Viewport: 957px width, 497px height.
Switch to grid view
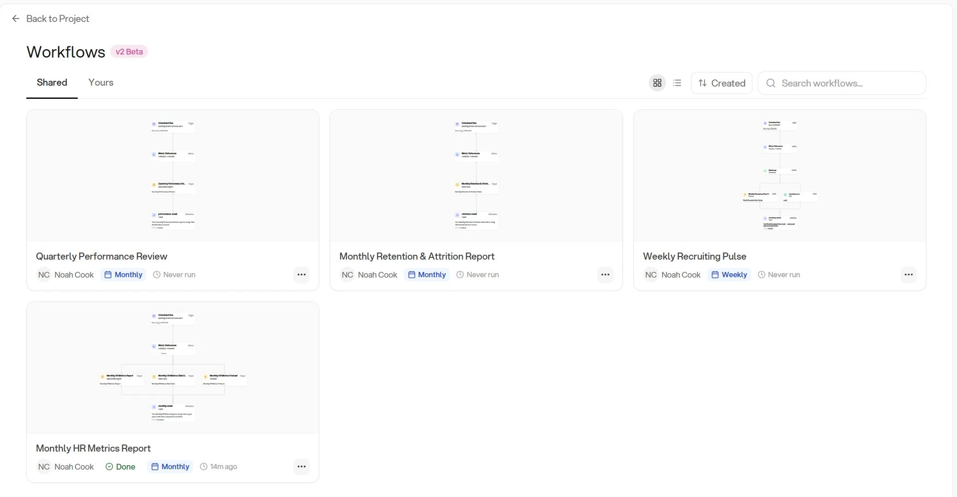click(657, 83)
